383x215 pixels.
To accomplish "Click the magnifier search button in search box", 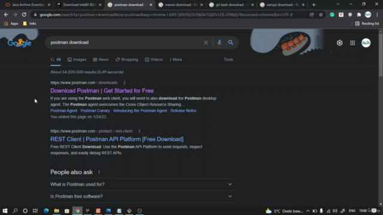I will point(230,42).
